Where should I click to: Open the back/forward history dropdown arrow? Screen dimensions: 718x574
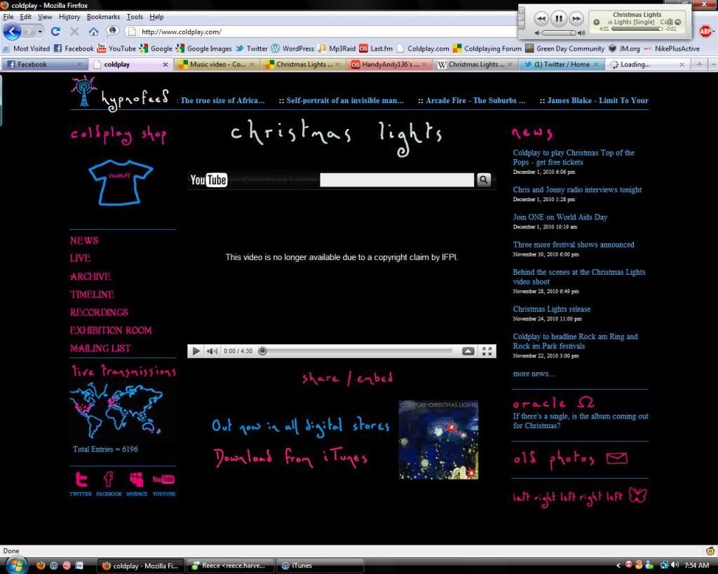click(40, 32)
